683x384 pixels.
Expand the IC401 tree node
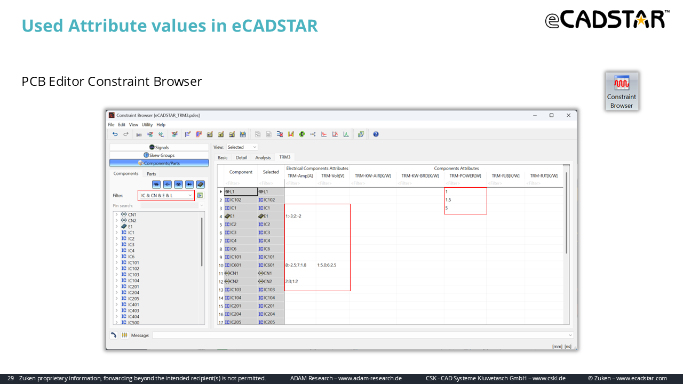click(x=116, y=305)
